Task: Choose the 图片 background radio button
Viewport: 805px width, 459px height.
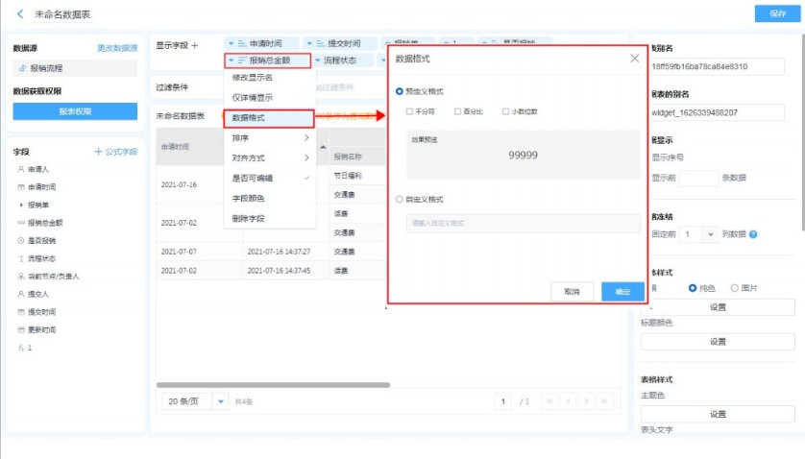Action: point(735,287)
